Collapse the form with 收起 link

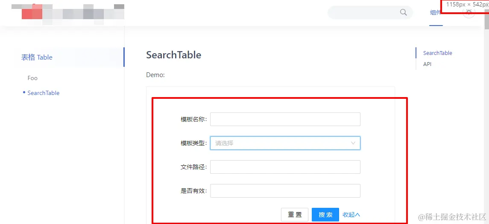[351, 215]
